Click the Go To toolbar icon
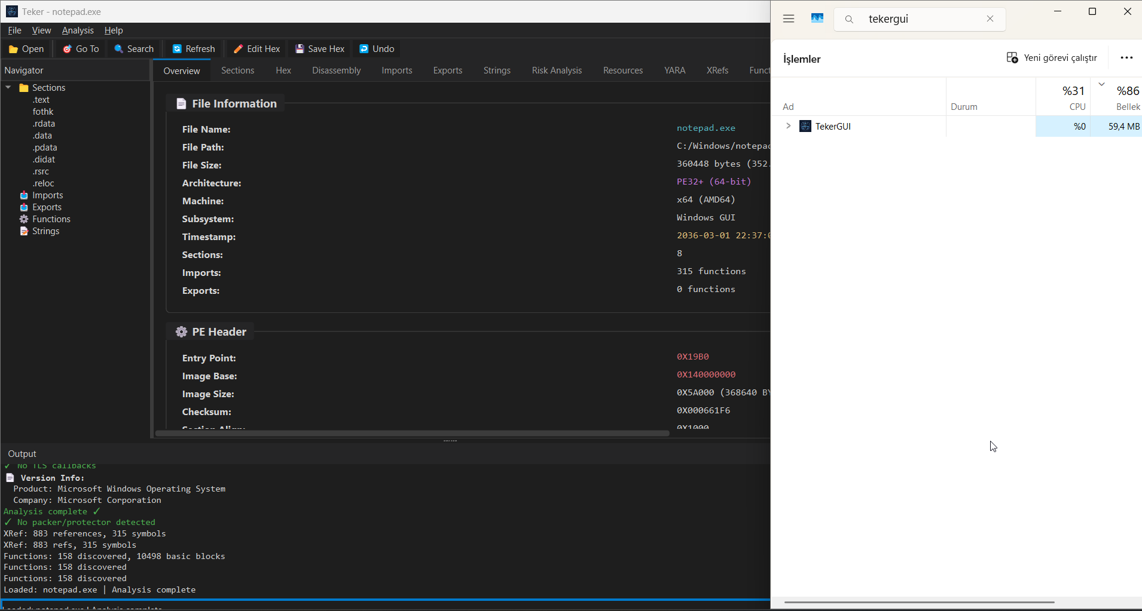Screen dimensions: 1142x611 (x=81, y=48)
